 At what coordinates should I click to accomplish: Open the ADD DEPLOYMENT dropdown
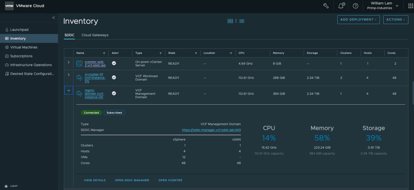pyautogui.click(x=358, y=20)
